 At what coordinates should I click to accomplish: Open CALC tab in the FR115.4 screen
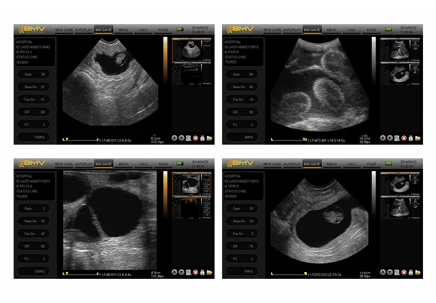[x=143, y=164]
